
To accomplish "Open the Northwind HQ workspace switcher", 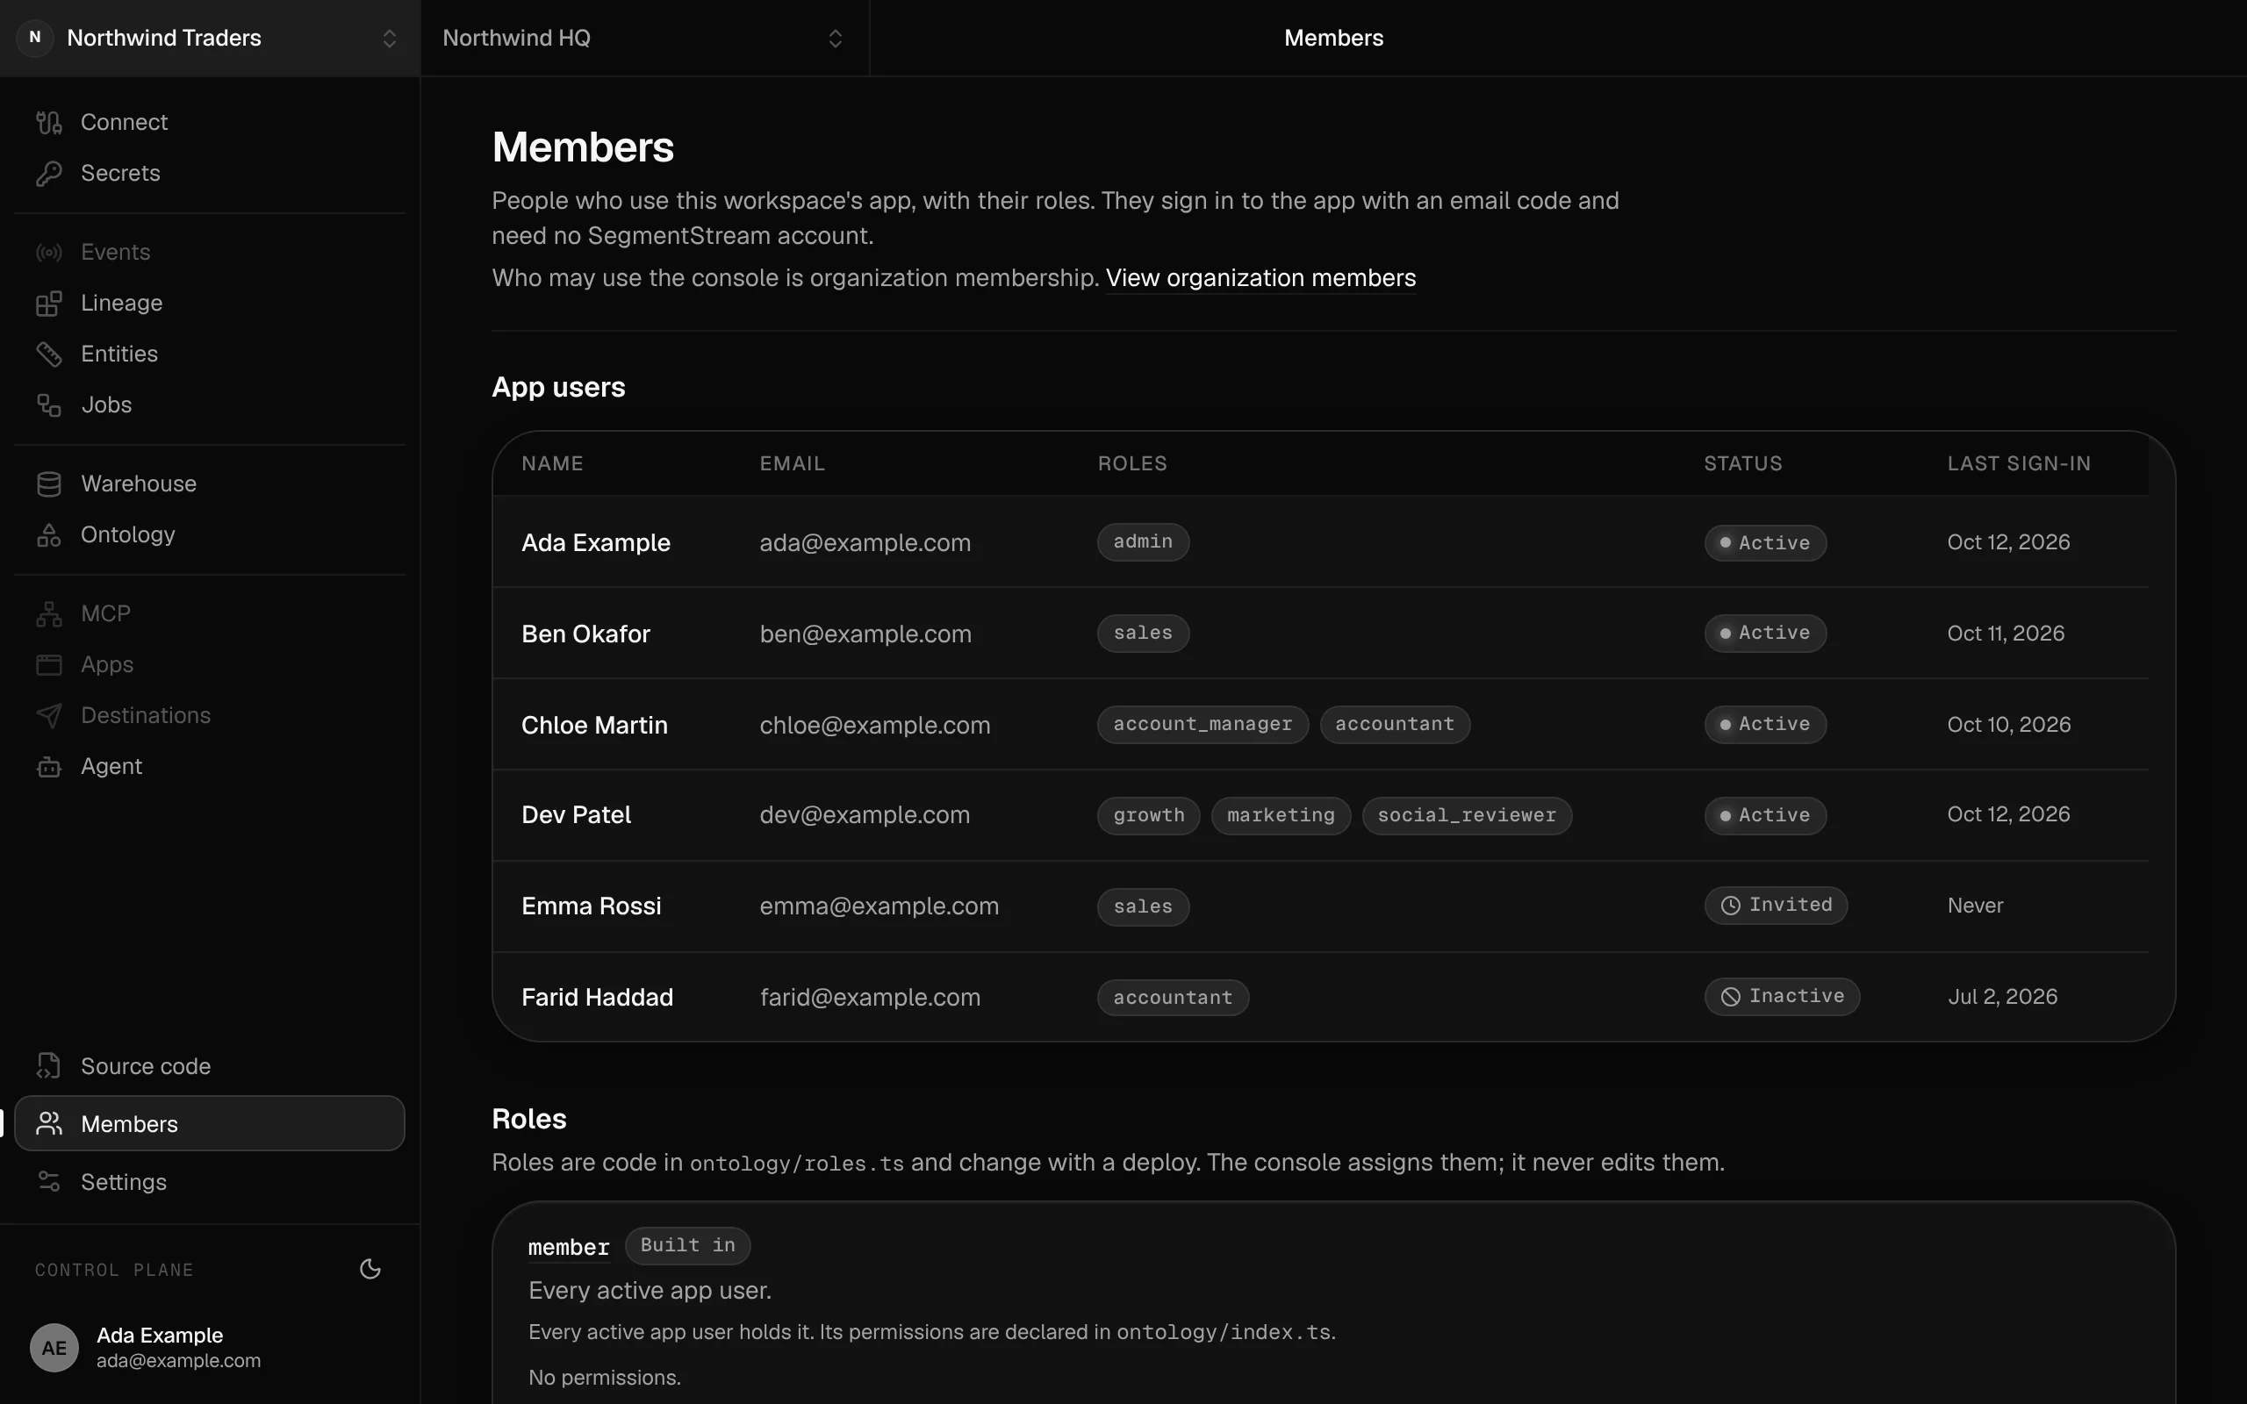I will (x=644, y=38).
